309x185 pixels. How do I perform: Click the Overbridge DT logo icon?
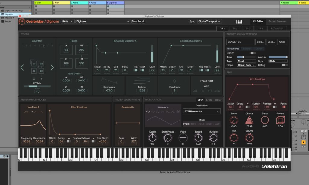(x=22, y=21)
